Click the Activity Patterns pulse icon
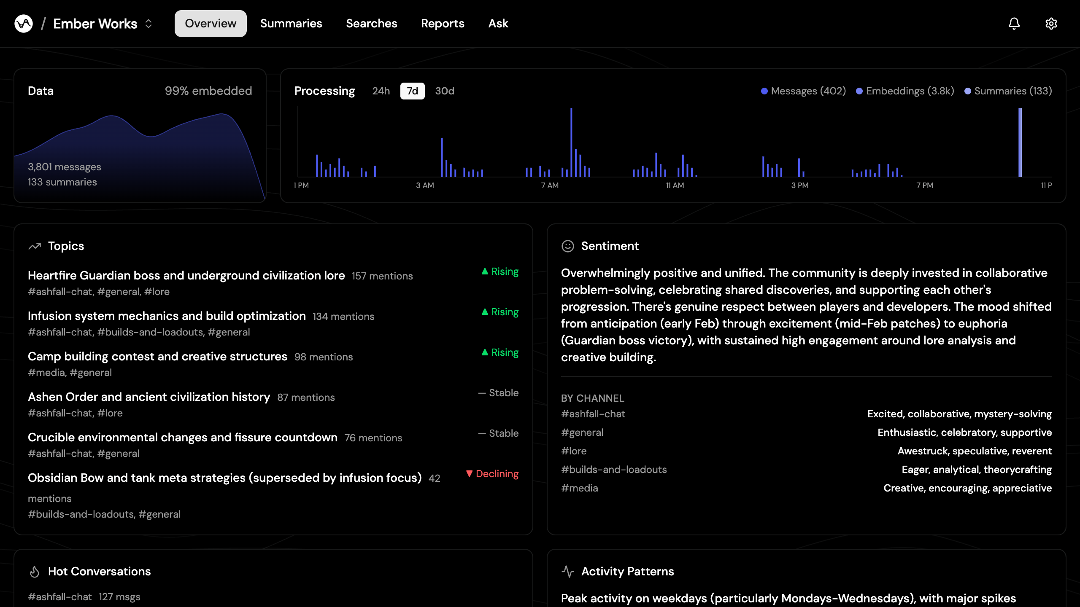The height and width of the screenshot is (607, 1080). pyautogui.click(x=568, y=572)
